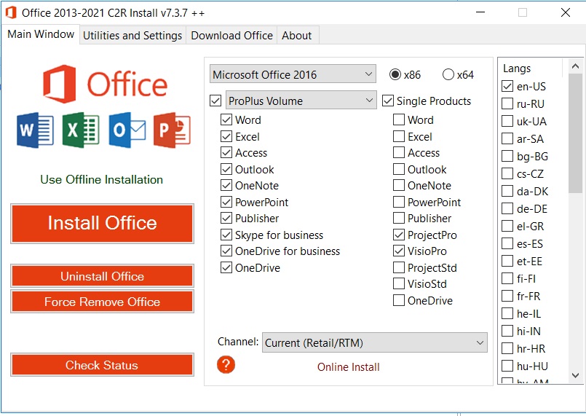The height and width of the screenshot is (416, 586).
Task: Click the Outlook icon in the logo
Action: (127, 130)
